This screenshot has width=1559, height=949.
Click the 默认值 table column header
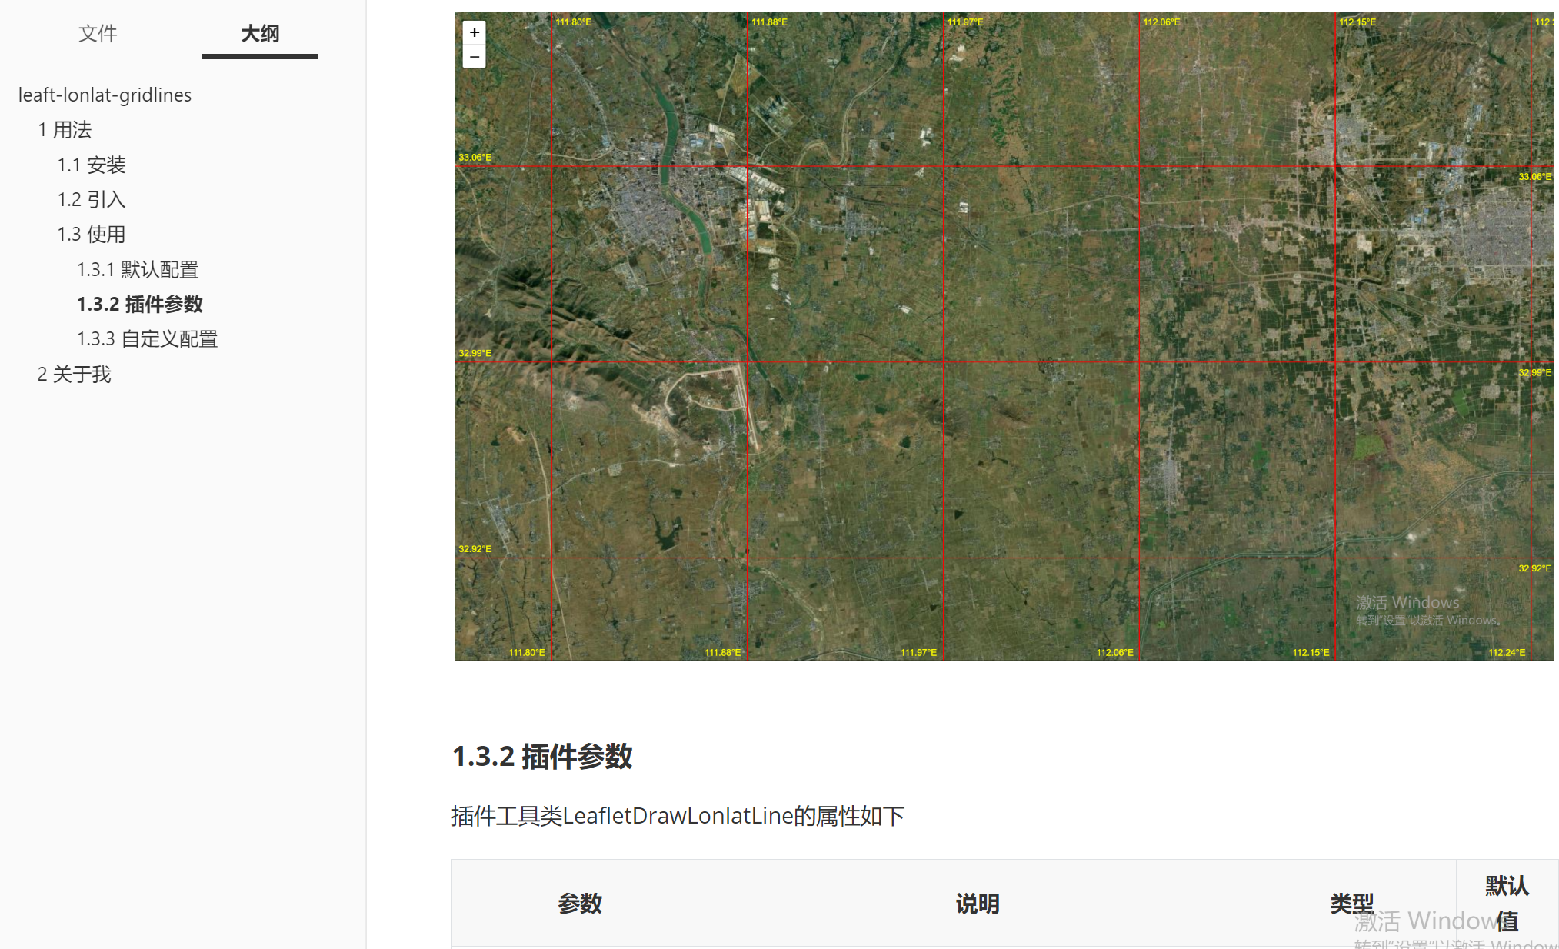click(x=1506, y=904)
